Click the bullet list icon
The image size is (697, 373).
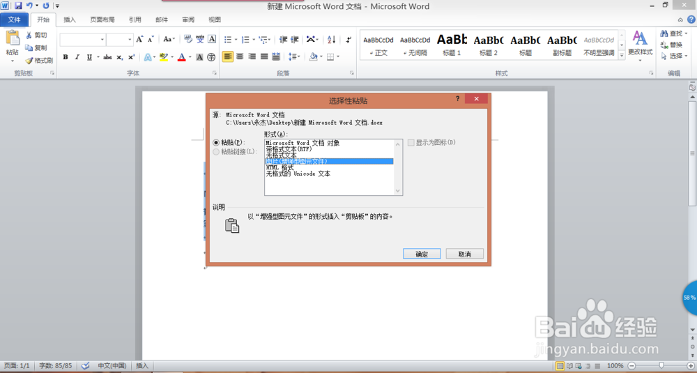tap(228, 40)
